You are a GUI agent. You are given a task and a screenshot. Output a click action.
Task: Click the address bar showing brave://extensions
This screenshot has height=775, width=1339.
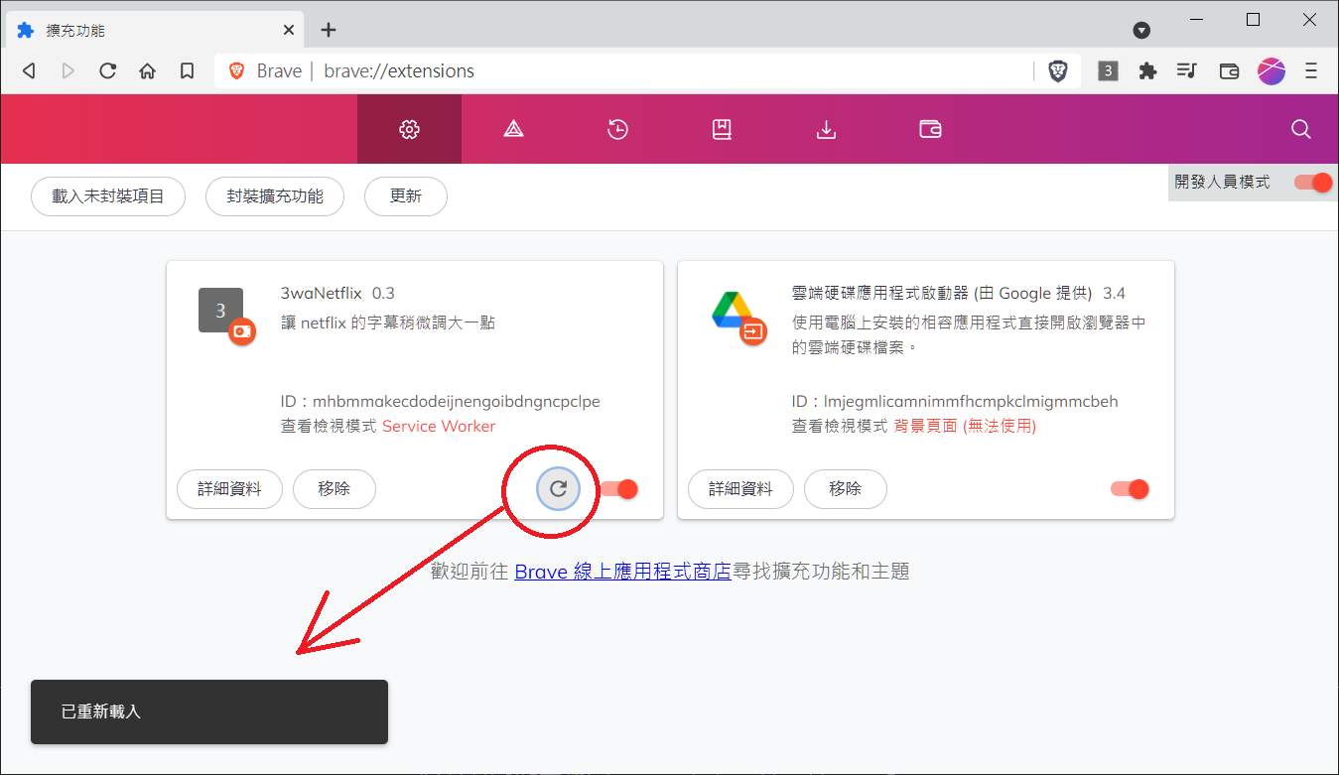pyautogui.click(x=623, y=71)
